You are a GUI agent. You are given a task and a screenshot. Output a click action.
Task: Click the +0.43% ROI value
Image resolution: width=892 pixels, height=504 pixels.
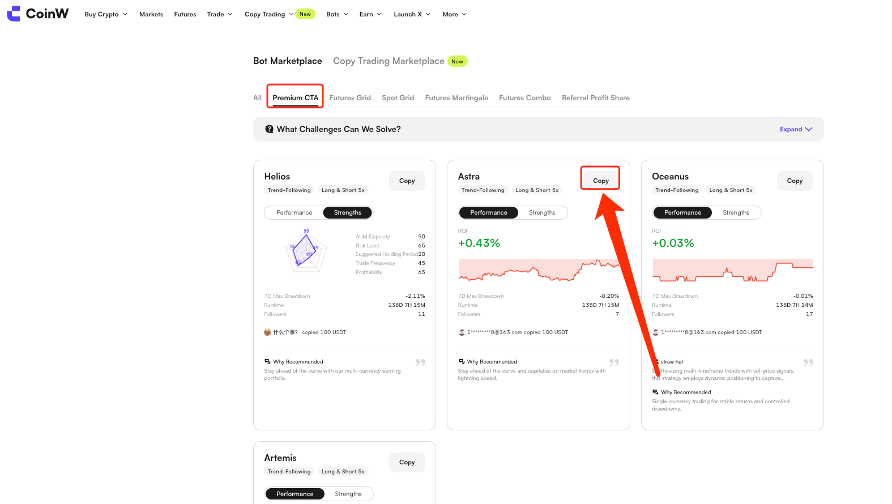[479, 243]
